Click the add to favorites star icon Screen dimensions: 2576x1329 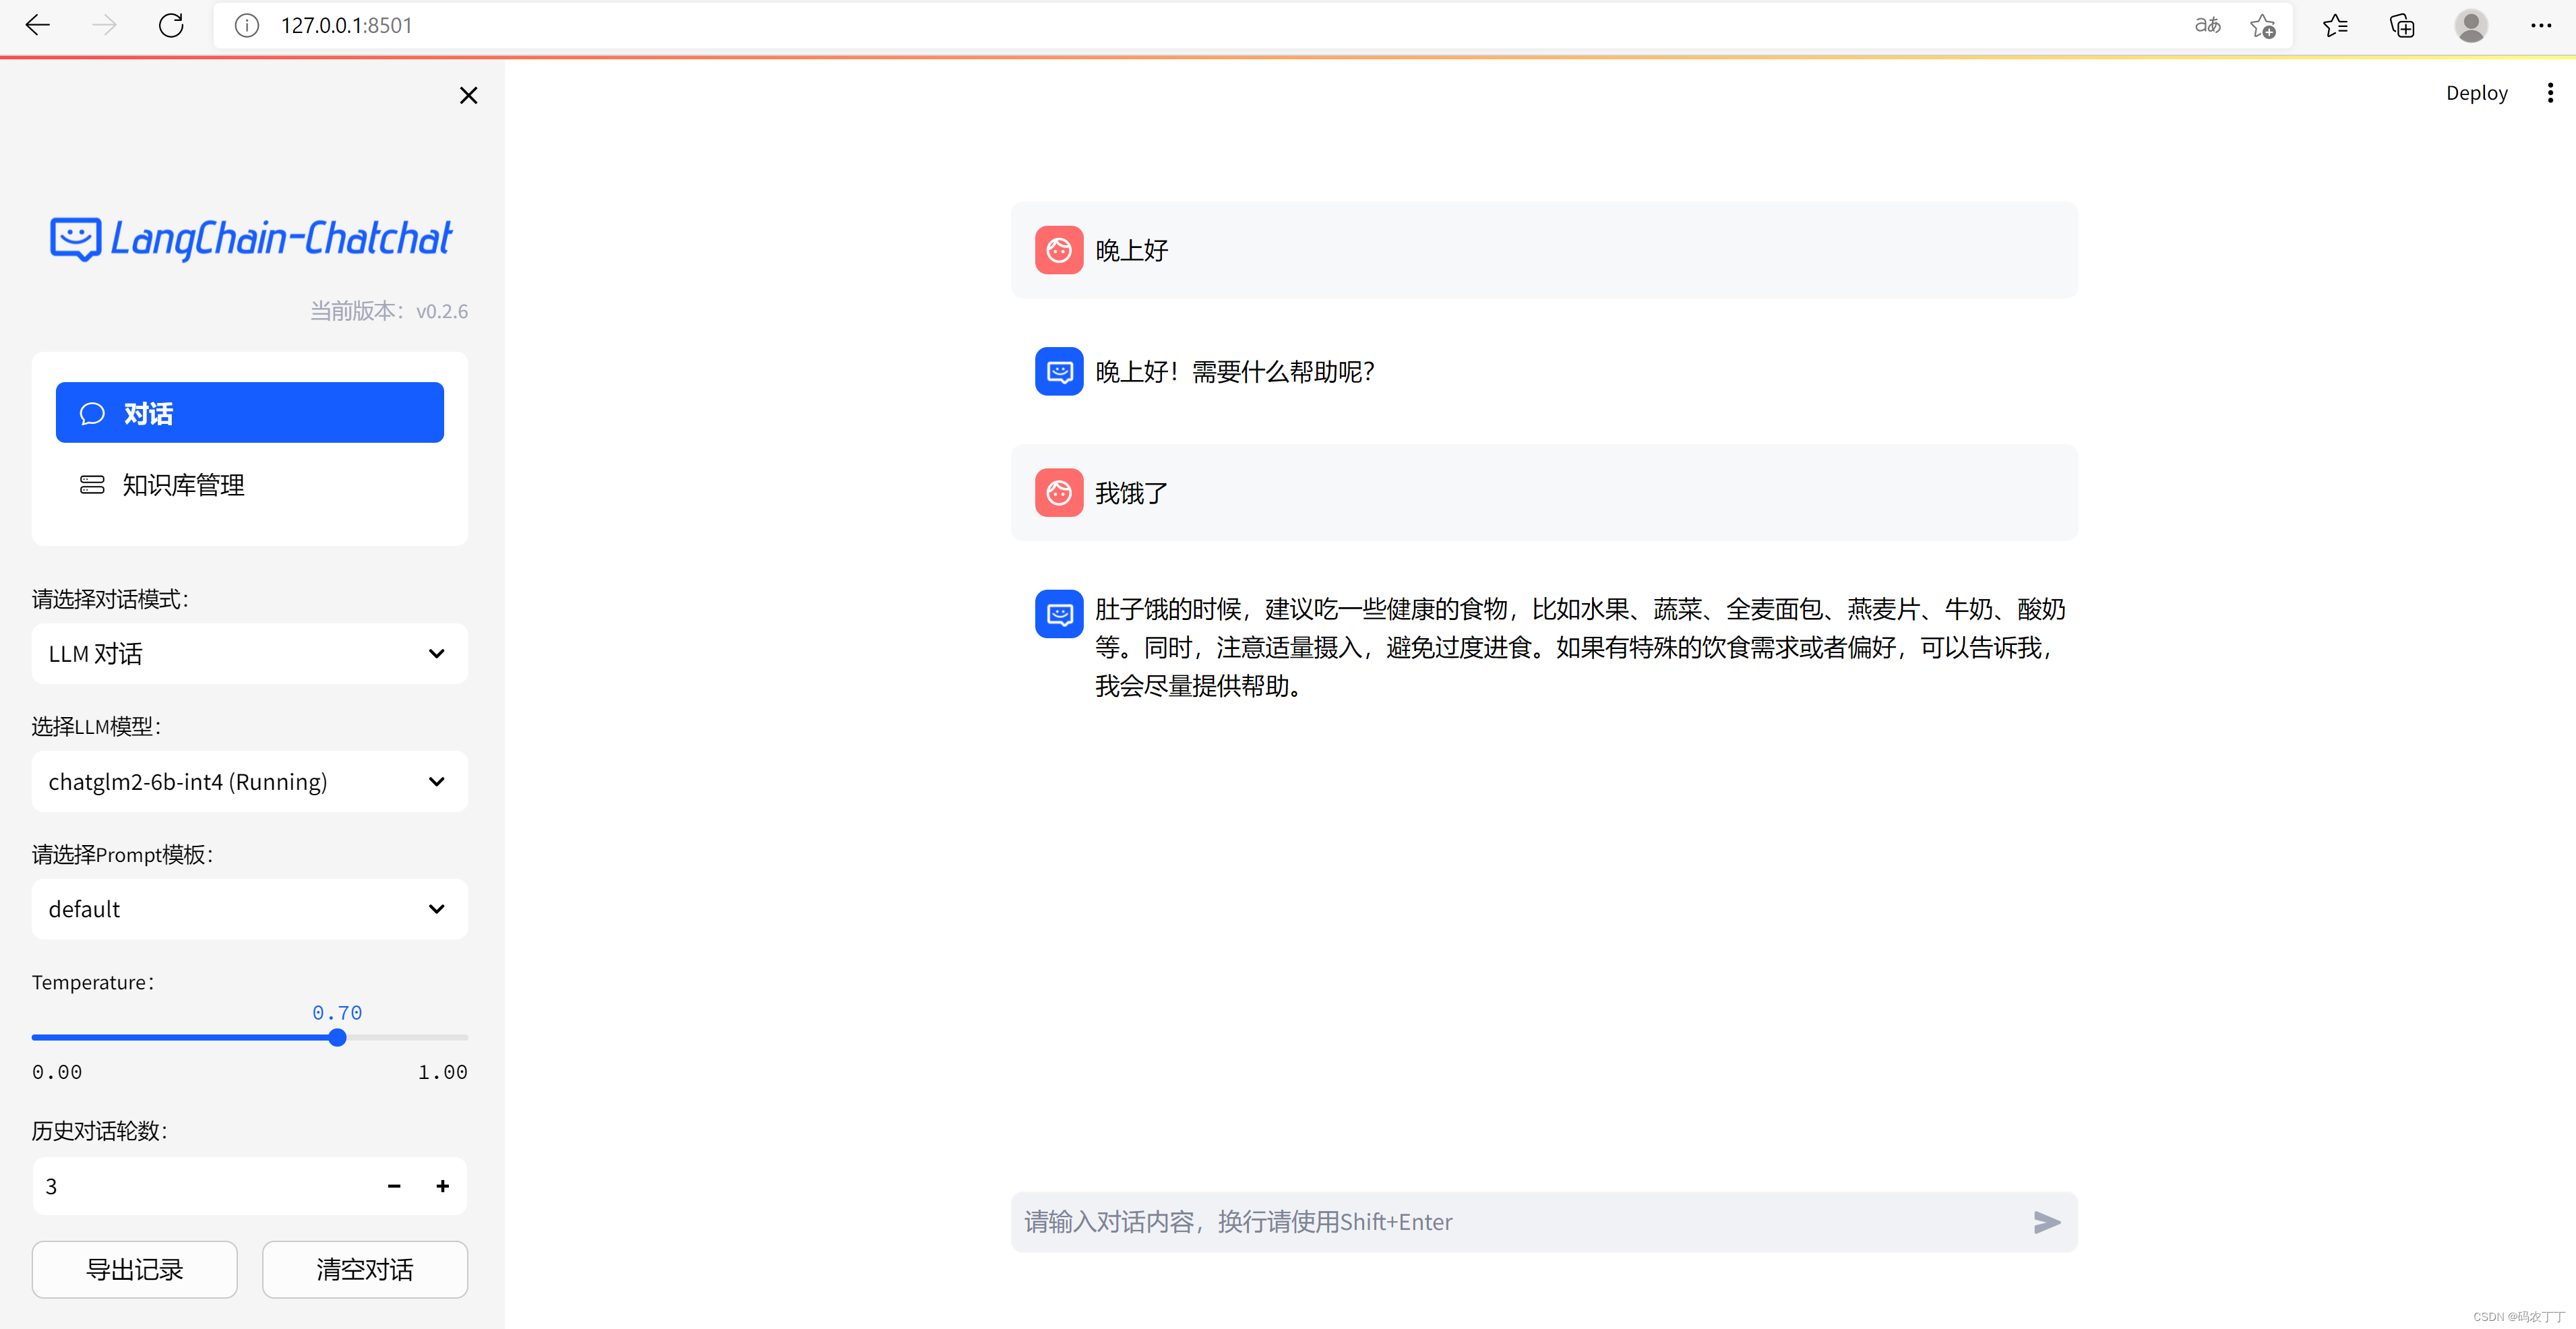click(x=2262, y=26)
